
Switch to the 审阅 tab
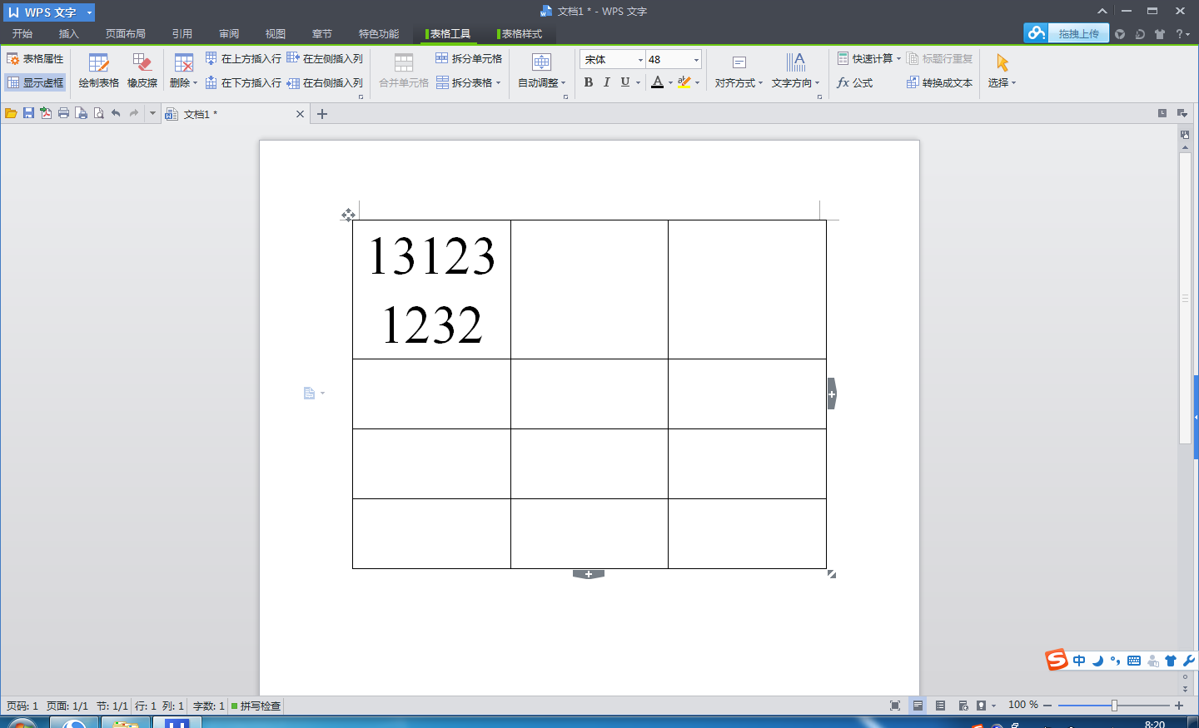coord(229,34)
